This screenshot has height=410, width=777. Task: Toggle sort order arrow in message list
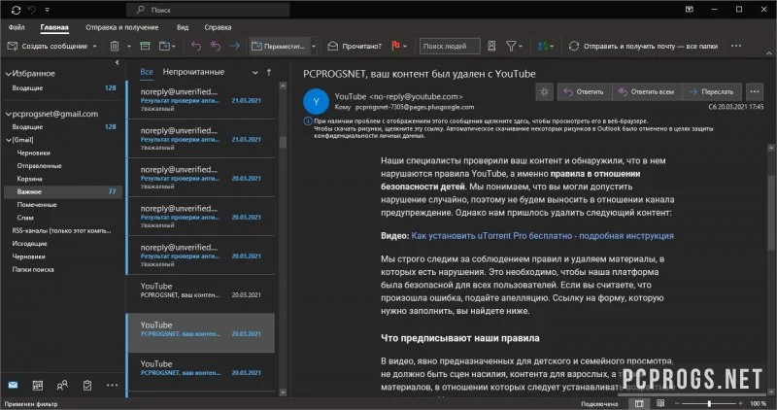(x=269, y=73)
